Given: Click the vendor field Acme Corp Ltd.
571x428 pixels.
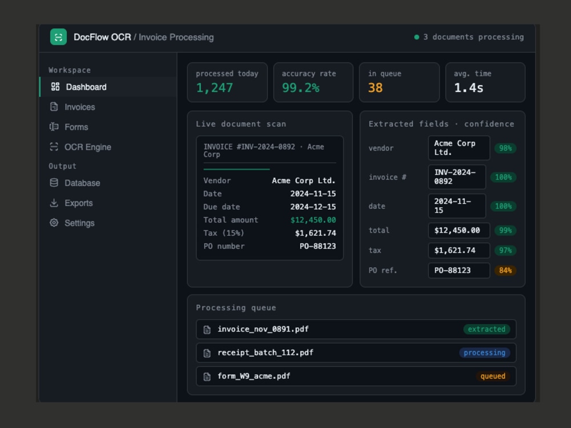Looking at the screenshot, I should tap(459, 148).
